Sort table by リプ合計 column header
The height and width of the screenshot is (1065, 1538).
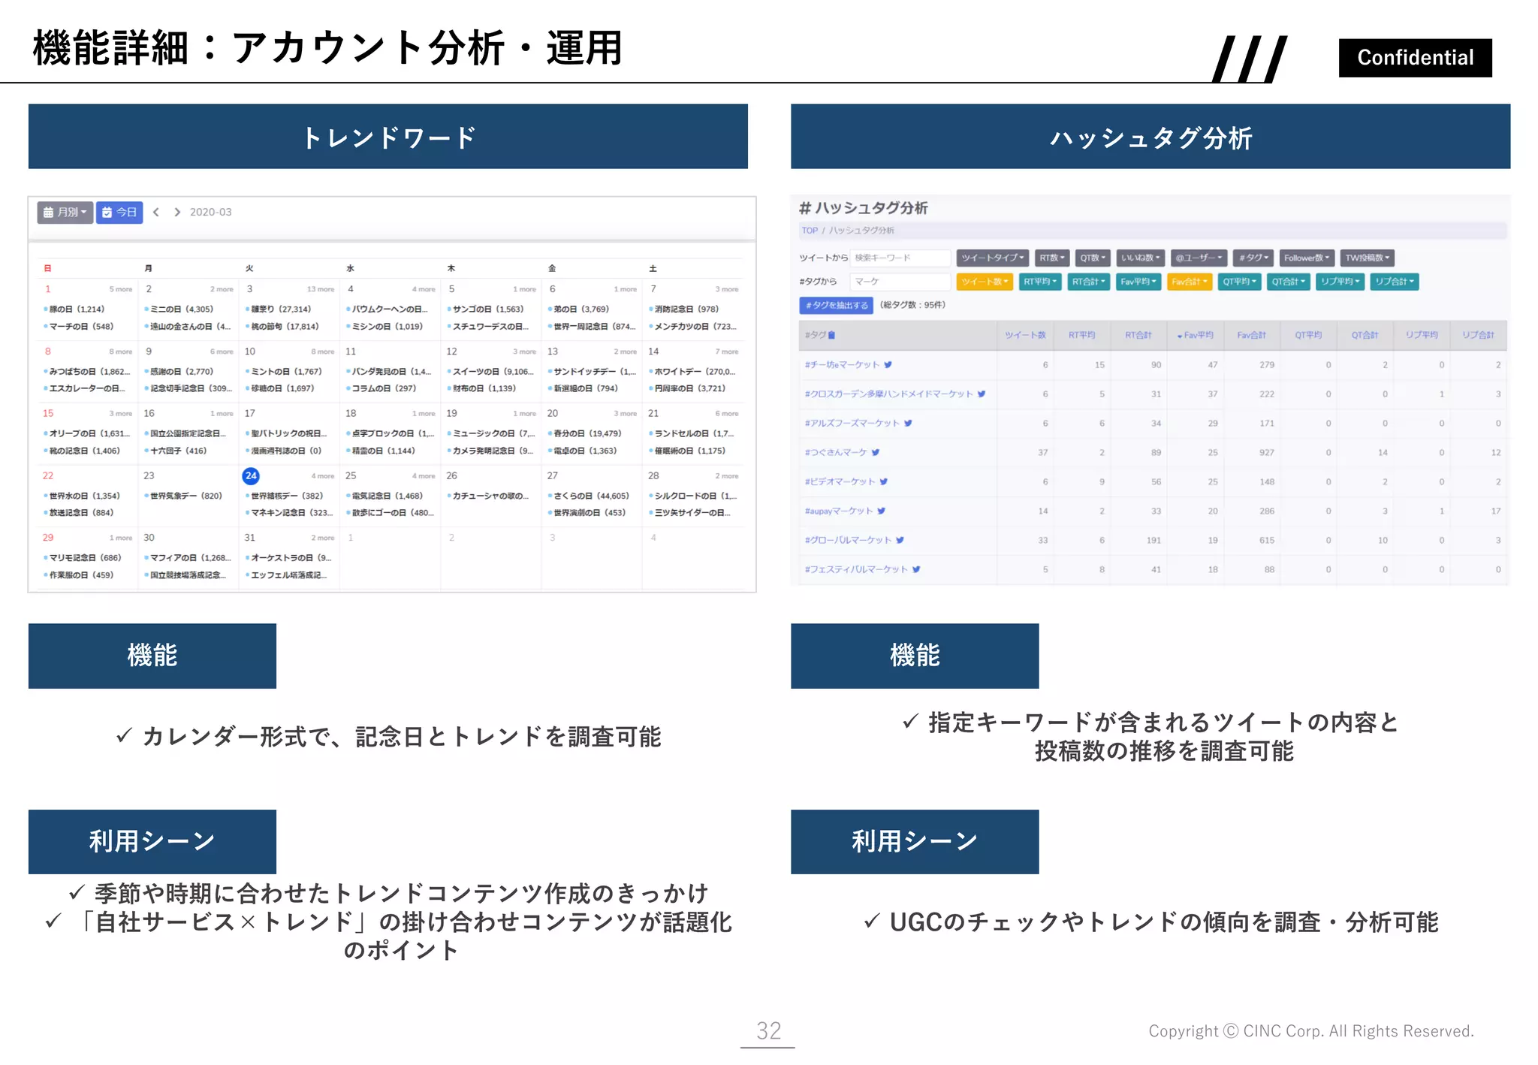coord(1478,335)
